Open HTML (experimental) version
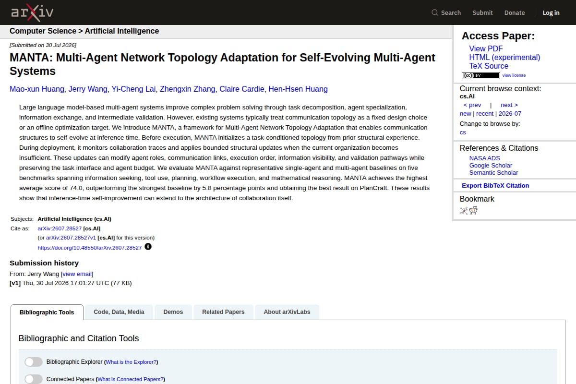 tap(504, 57)
